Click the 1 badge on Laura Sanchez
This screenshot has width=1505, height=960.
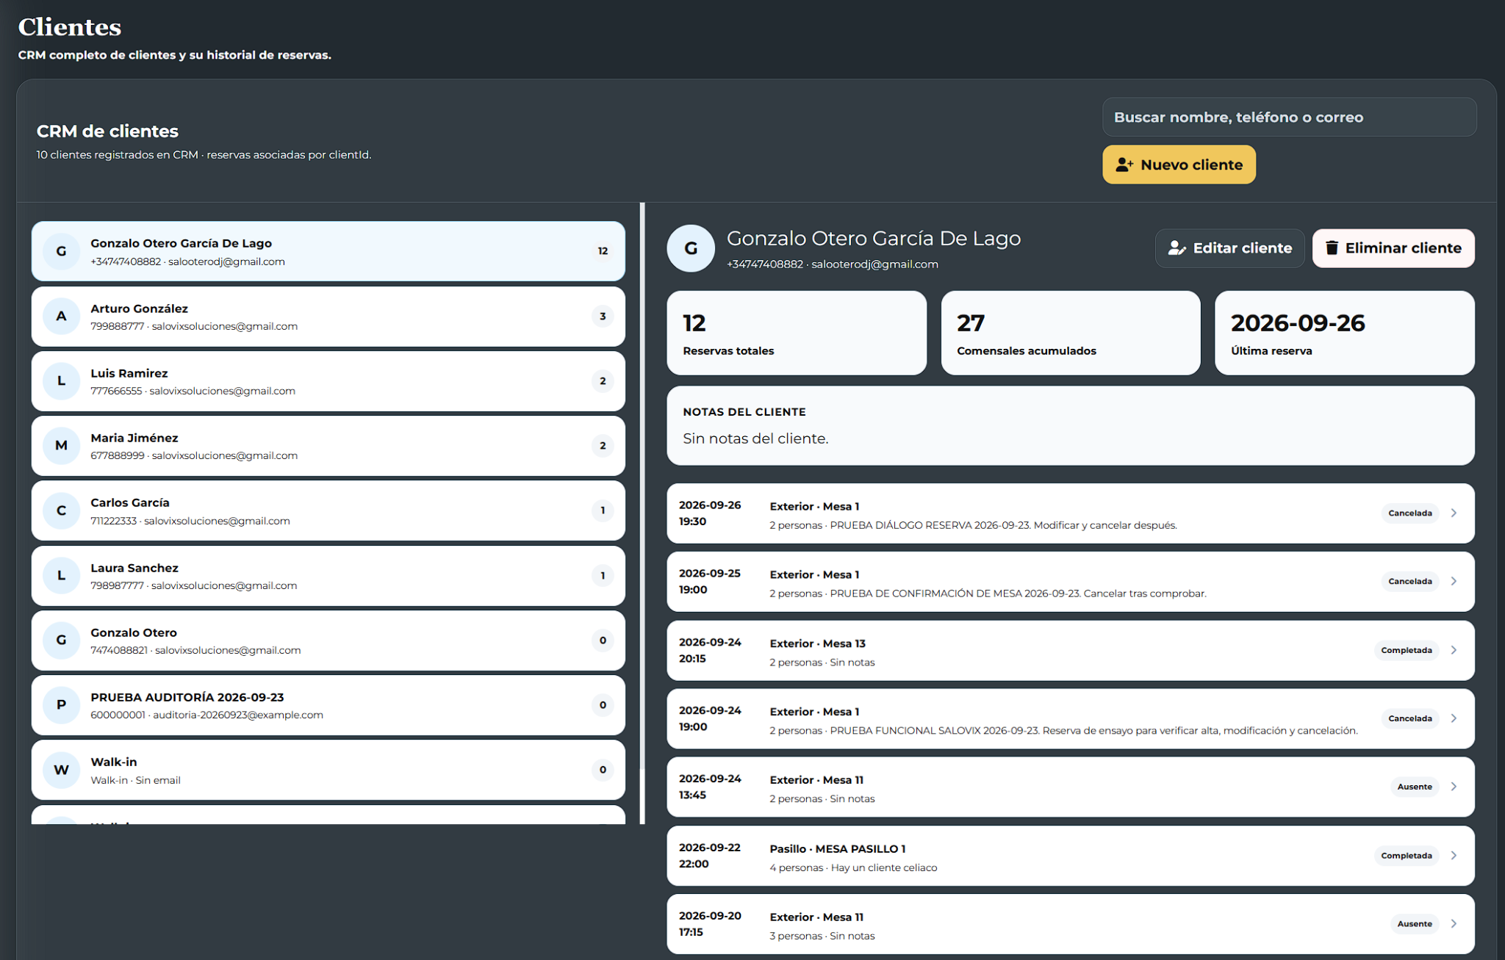(603, 576)
